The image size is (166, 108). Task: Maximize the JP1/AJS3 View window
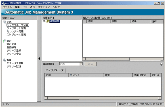coord(159,3)
